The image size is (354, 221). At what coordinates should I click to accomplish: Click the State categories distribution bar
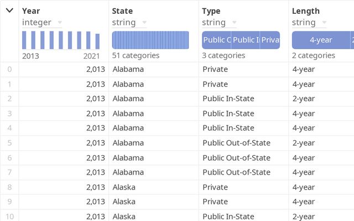click(150, 40)
